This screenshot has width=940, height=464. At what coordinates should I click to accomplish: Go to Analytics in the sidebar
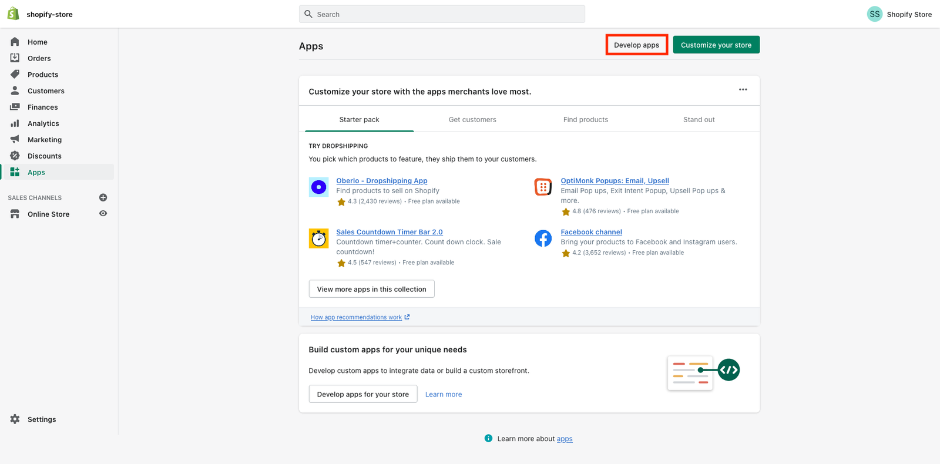click(x=43, y=123)
